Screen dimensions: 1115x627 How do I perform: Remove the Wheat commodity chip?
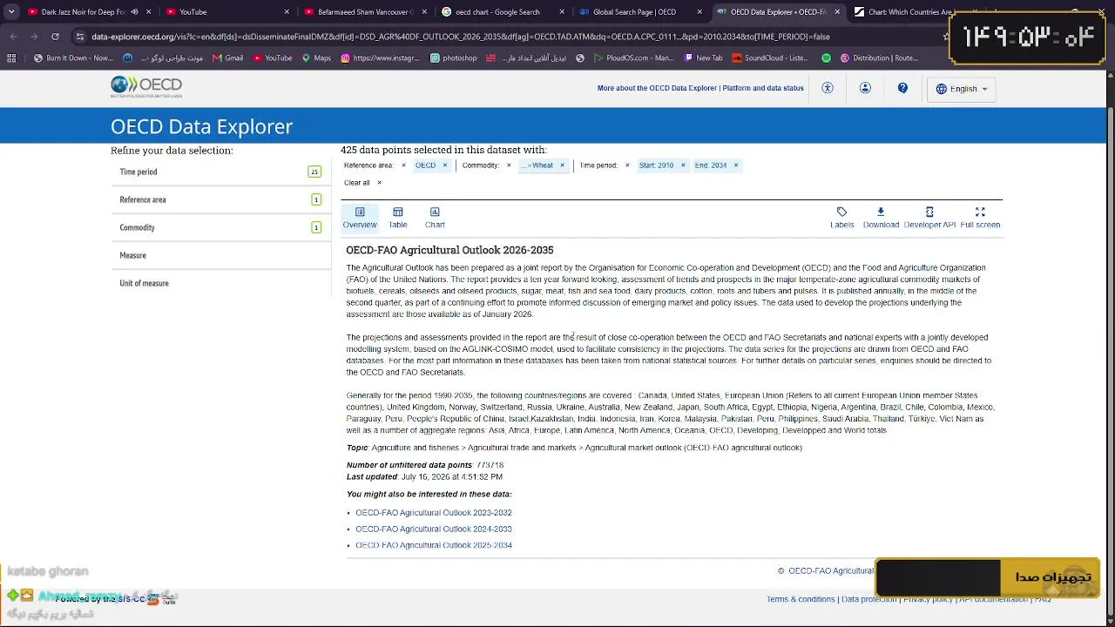tap(562, 165)
